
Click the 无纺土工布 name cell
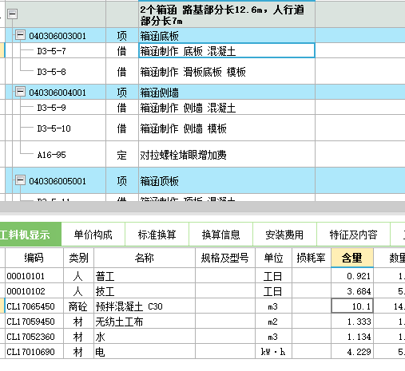145,322
